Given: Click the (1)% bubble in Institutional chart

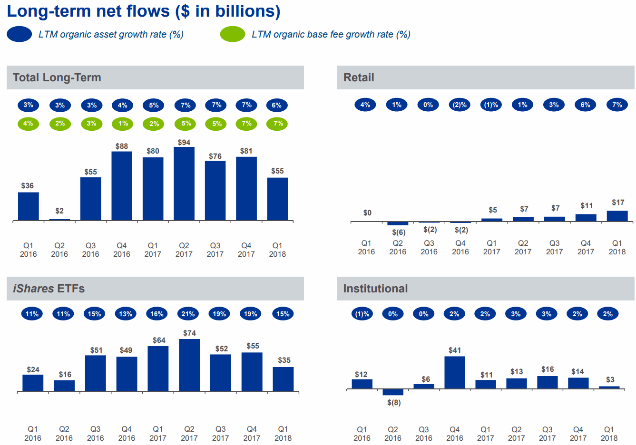Looking at the screenshot, I should tap(362, 314).
